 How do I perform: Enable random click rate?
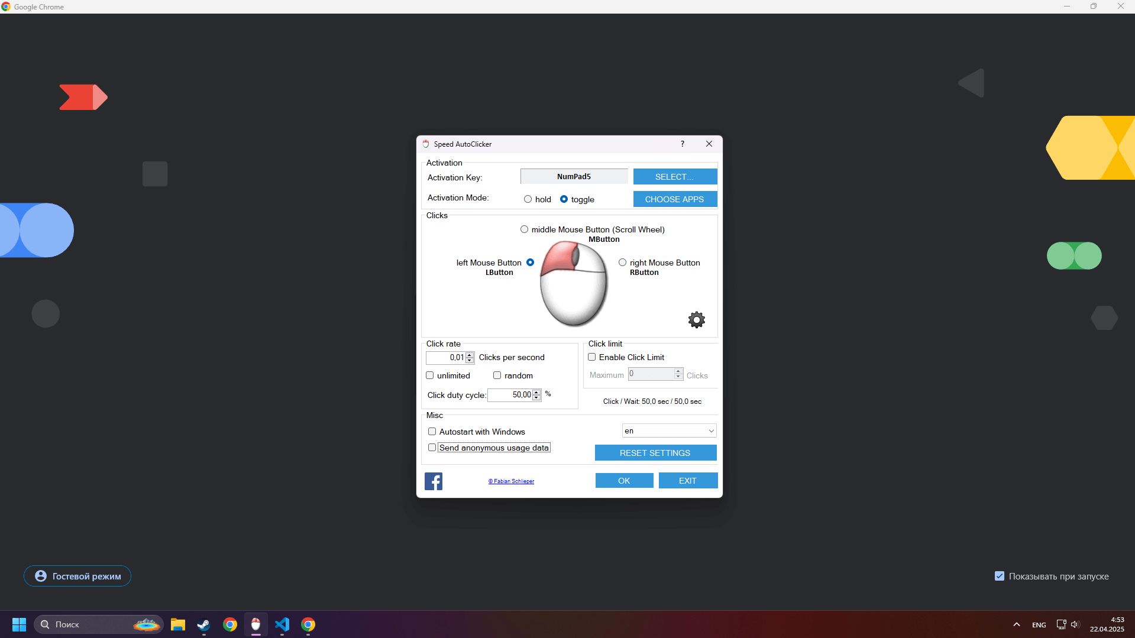point(497,375)
